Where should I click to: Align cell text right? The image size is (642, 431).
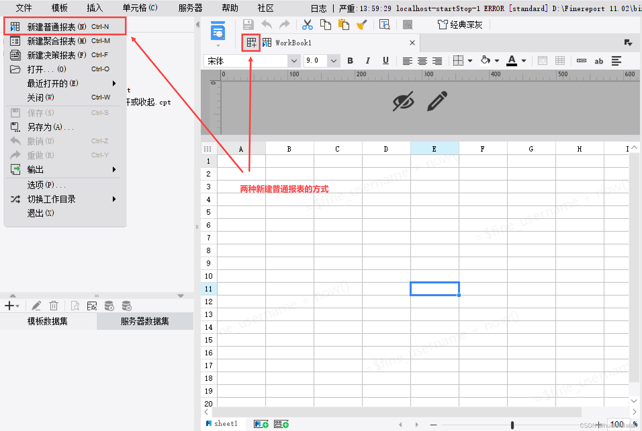[437, 61]
